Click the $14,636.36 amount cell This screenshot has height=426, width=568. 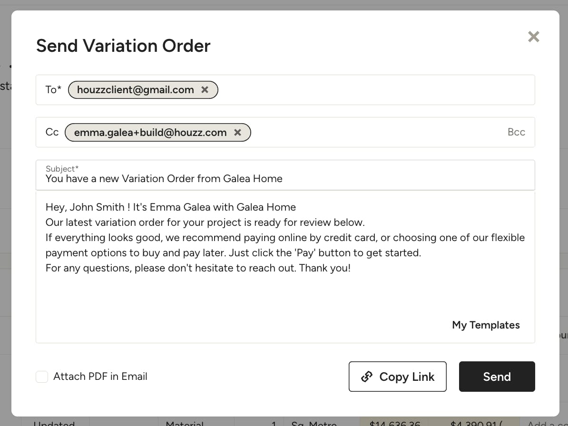[394, 422]
